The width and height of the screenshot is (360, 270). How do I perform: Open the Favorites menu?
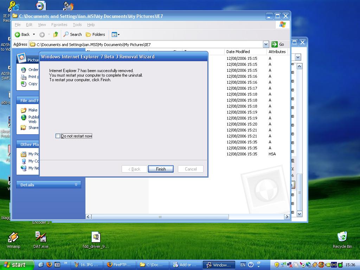[59, 25]
